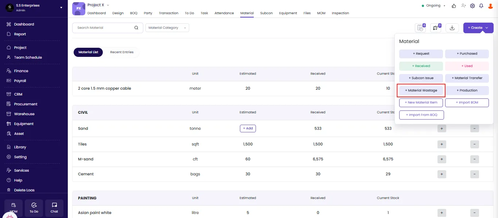The image size is (498, 218).
Task: Click the + Create dropdown button
Action: [x=478, y=28]
